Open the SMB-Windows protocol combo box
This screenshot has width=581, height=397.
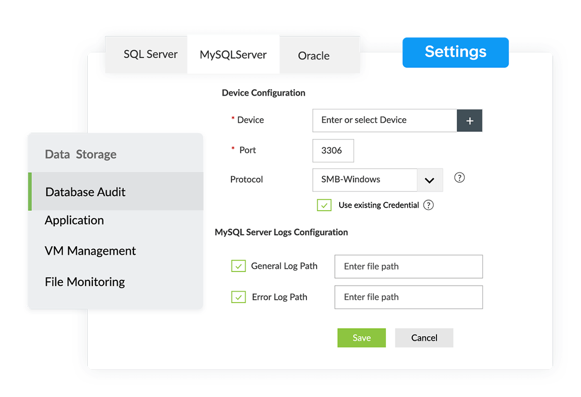click(x=365, y=180)
